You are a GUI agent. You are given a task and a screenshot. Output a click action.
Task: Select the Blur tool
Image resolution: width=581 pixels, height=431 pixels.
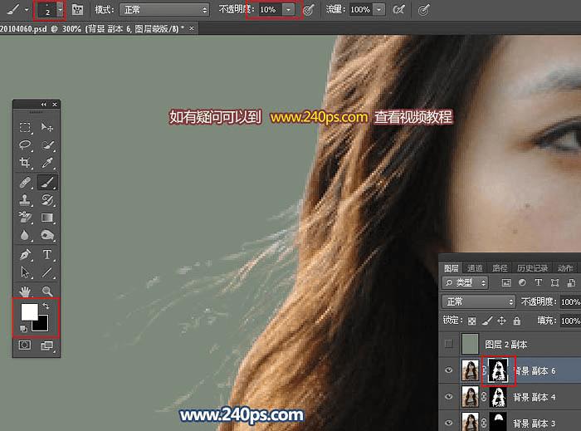pos(25,235)
